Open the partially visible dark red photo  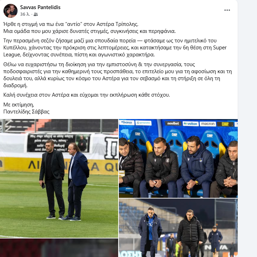point(59,248)
